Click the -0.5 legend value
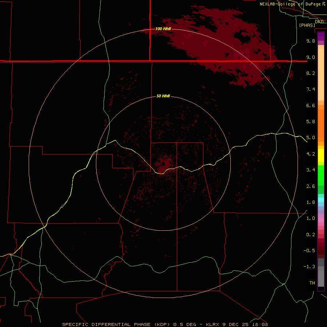This screenshot has height=327, width=327. tap(309, 251)
